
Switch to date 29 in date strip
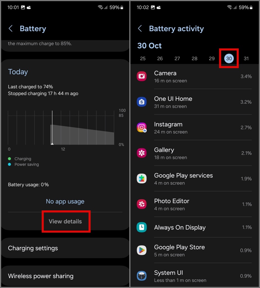click(x=212, y=58)
